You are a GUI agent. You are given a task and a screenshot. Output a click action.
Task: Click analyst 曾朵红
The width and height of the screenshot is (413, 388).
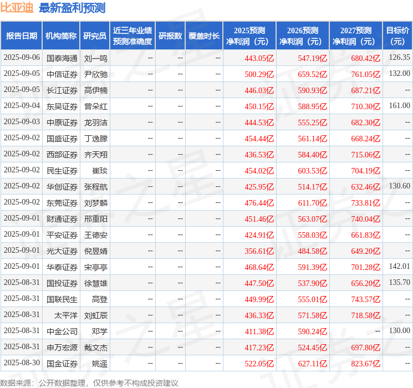95,106
